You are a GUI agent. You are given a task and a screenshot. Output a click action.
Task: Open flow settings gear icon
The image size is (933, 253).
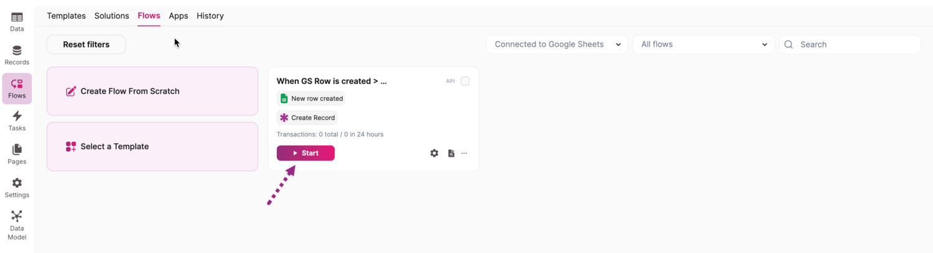[434, 153]
